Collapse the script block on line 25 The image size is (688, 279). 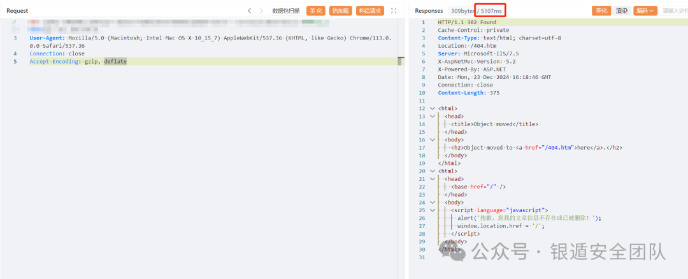(x=433, y=211)
